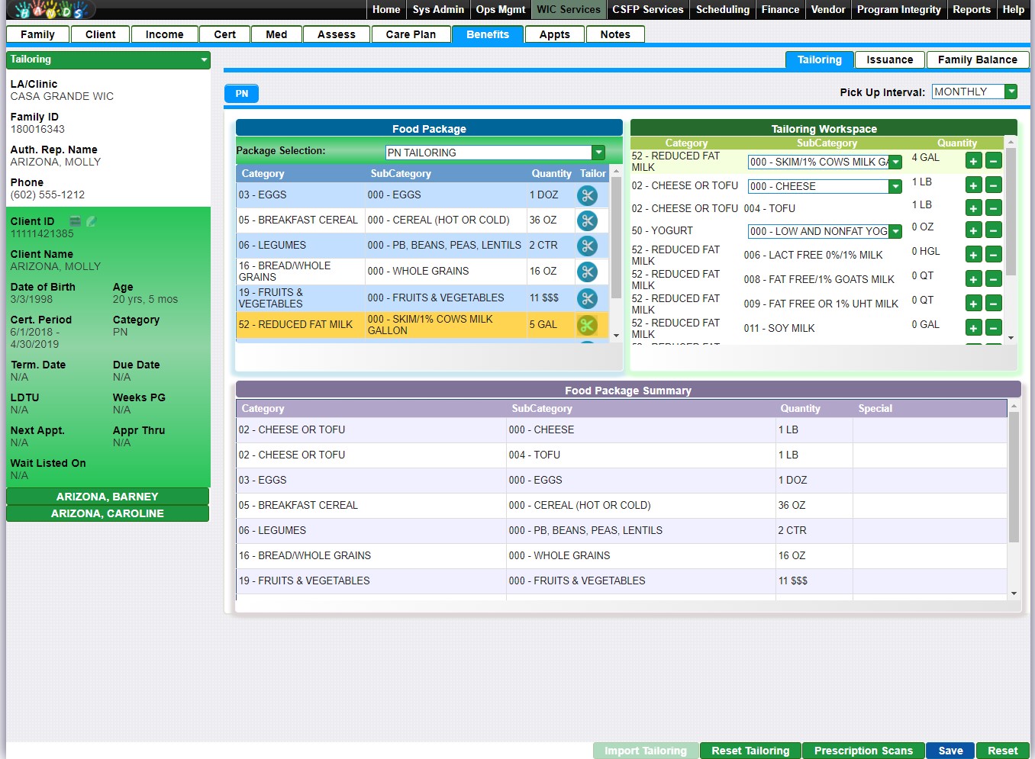Screen dimensions: 1035x759
Task: Click highlighted scissors for Reduced Fat Milk
Action: click(x=587, y=325)
